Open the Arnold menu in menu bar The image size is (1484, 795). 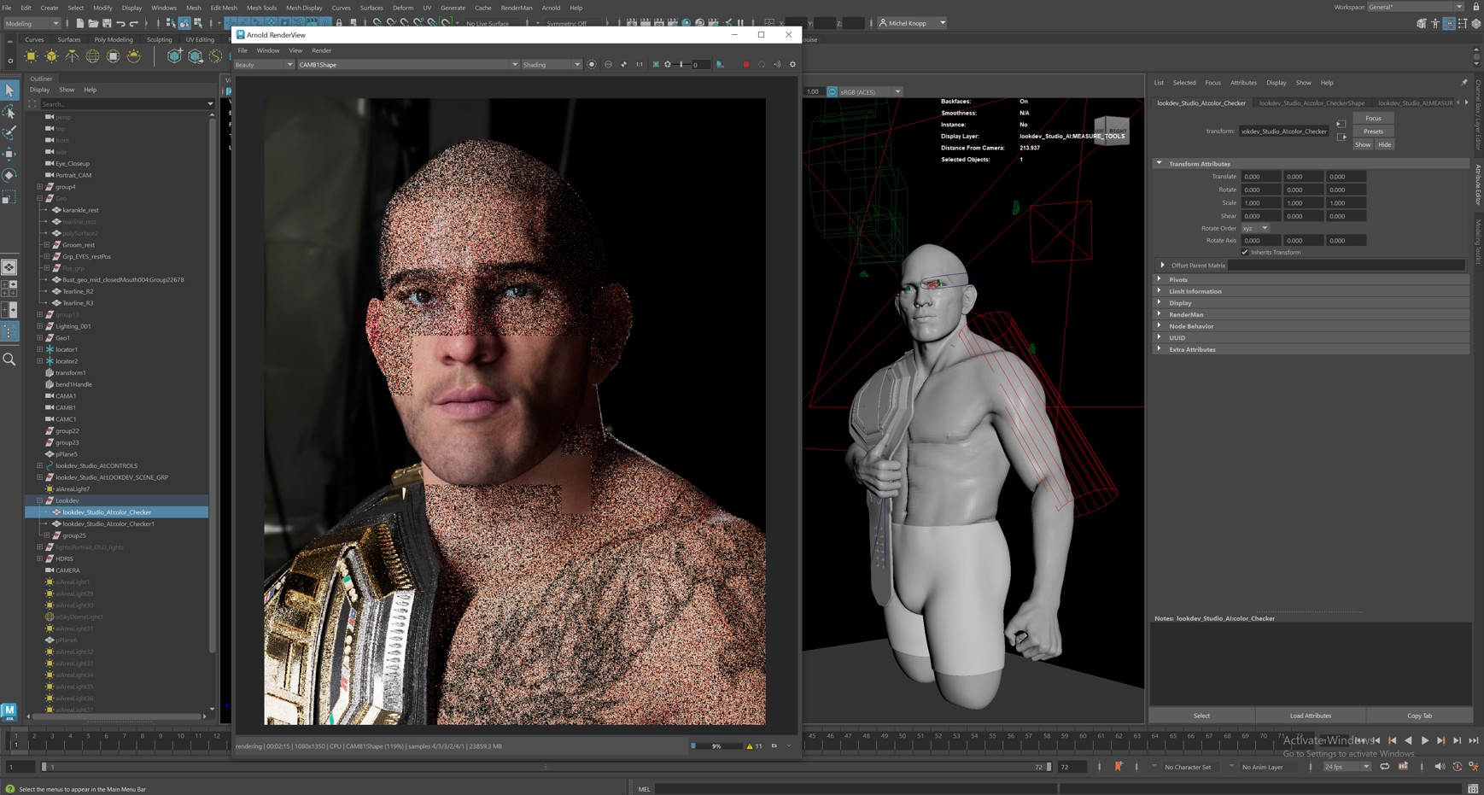coord(551,8)
